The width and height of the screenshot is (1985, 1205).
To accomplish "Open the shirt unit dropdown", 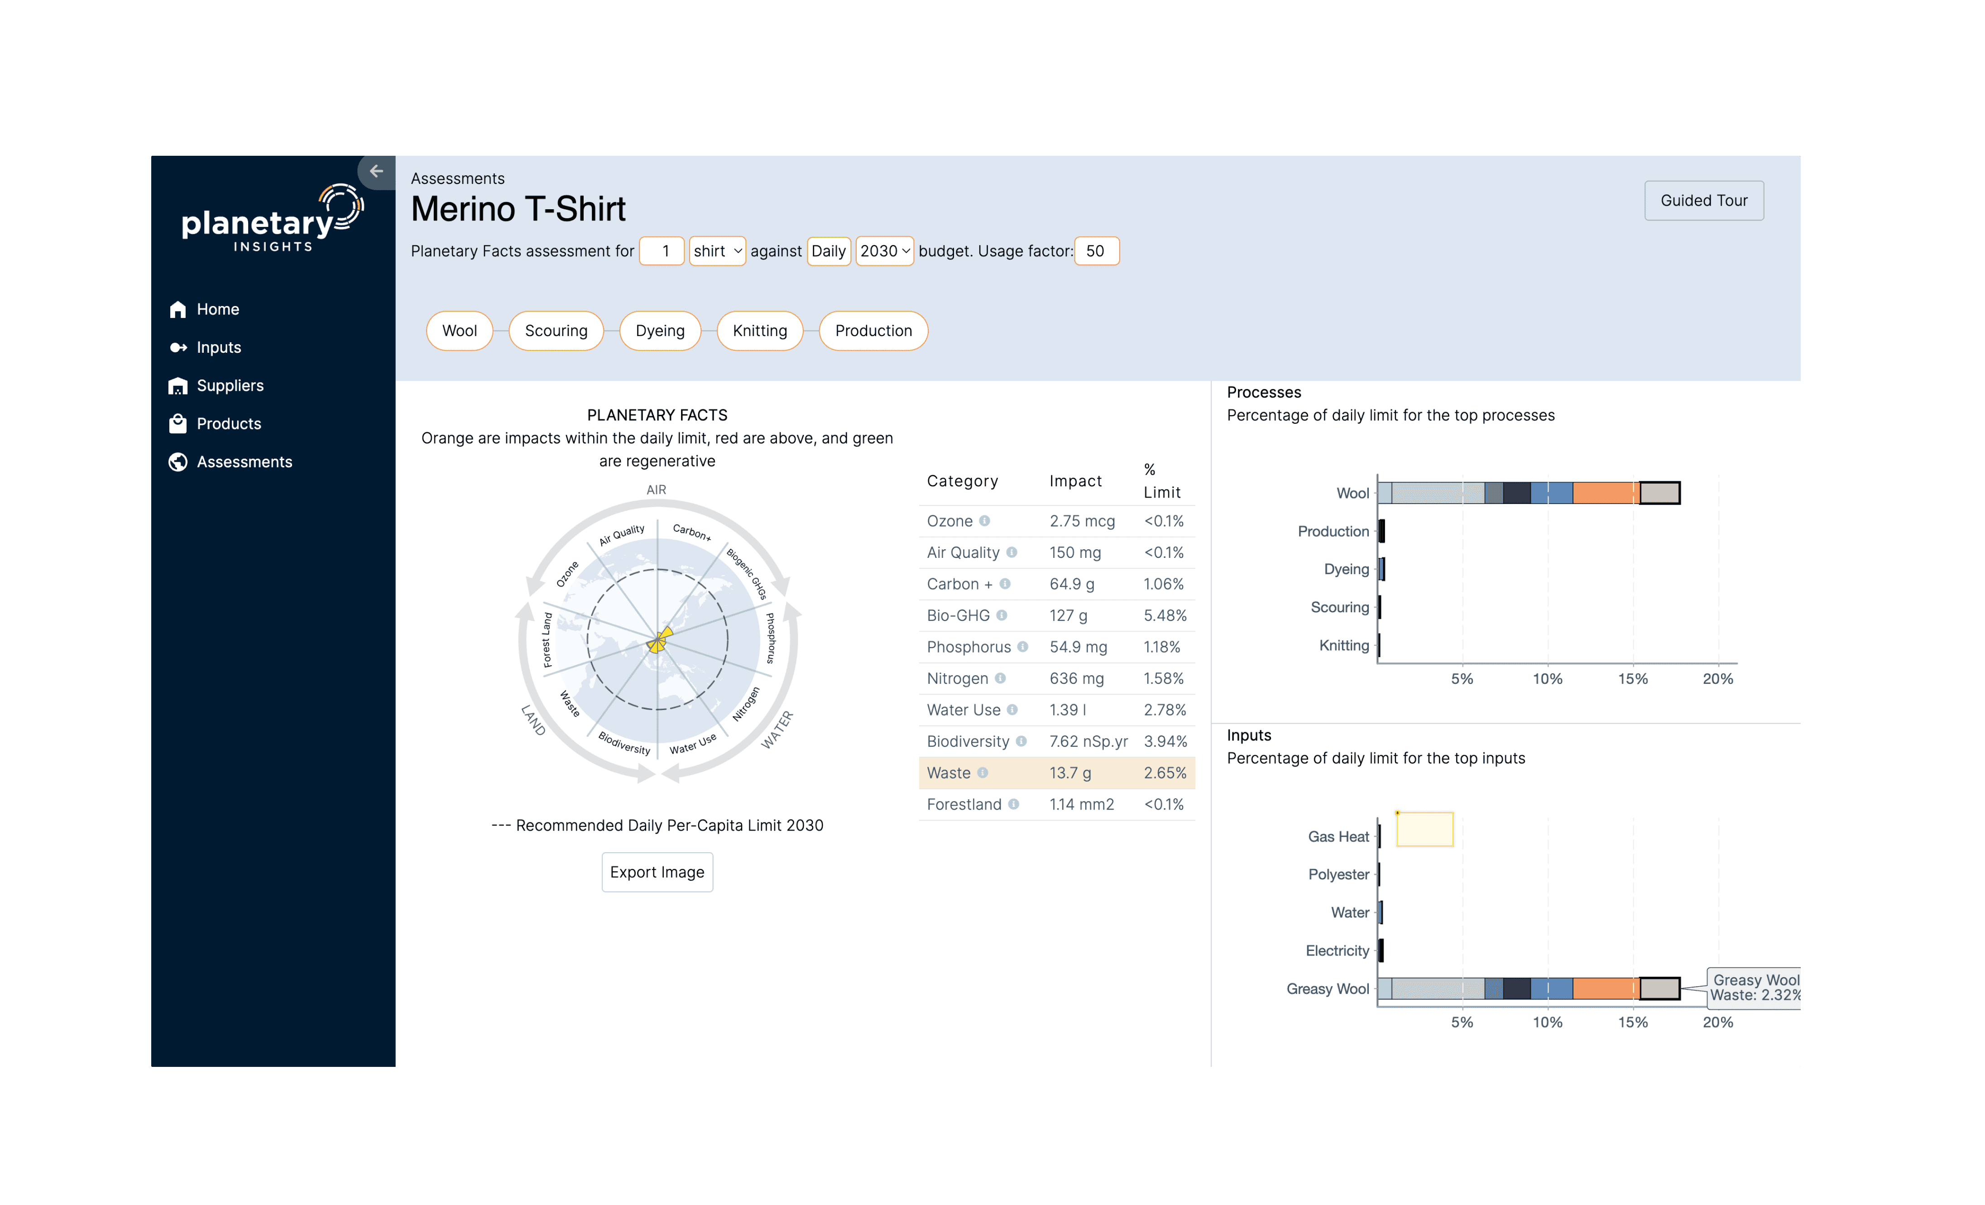I will pyautogui.click(x=717, y=251).
